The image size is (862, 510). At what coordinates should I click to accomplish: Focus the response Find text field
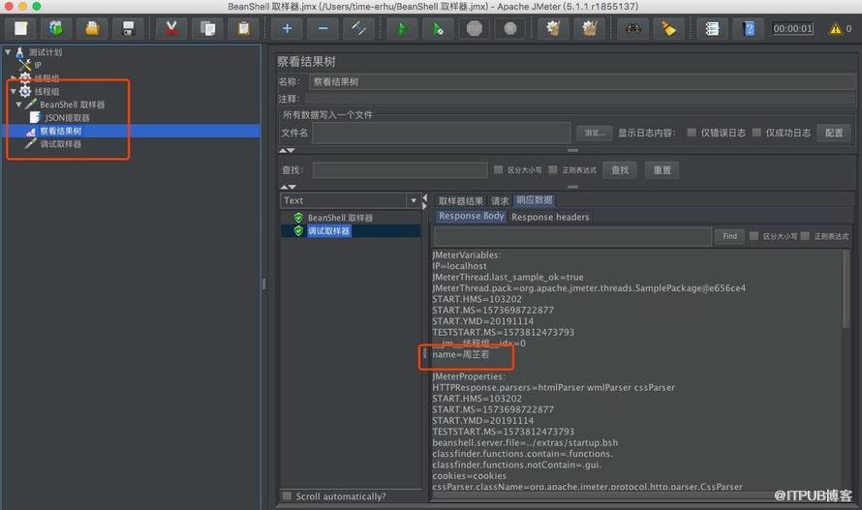572,236
